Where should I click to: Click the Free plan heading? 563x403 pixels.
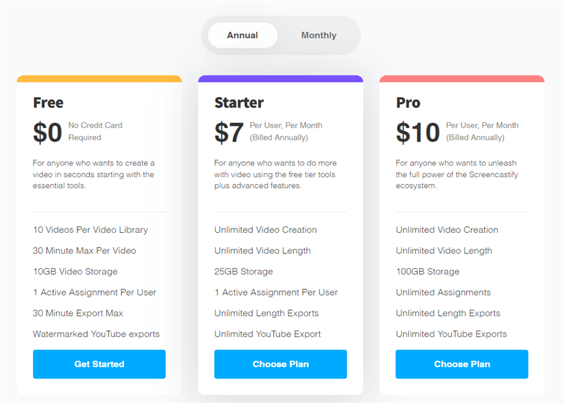pyautogui.click(x=49, y=102)
